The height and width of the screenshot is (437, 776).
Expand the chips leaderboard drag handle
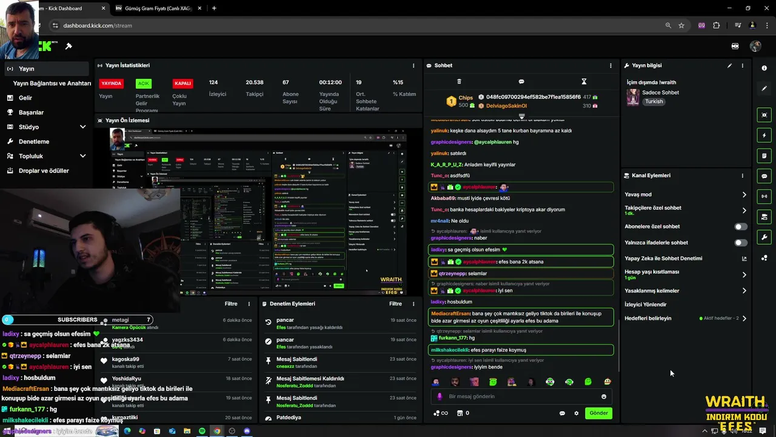521,116
